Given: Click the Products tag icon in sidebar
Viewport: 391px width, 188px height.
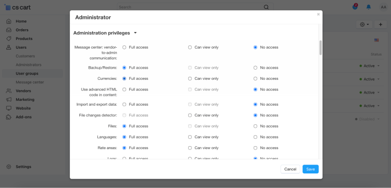Looking at the screenshot, I should 9,39.
